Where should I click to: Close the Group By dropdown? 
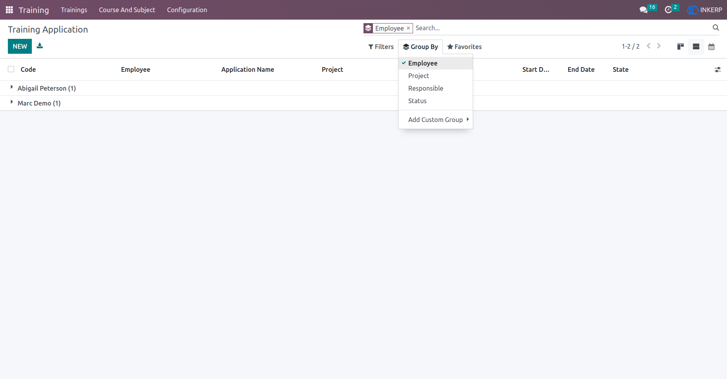click(420, 47)
